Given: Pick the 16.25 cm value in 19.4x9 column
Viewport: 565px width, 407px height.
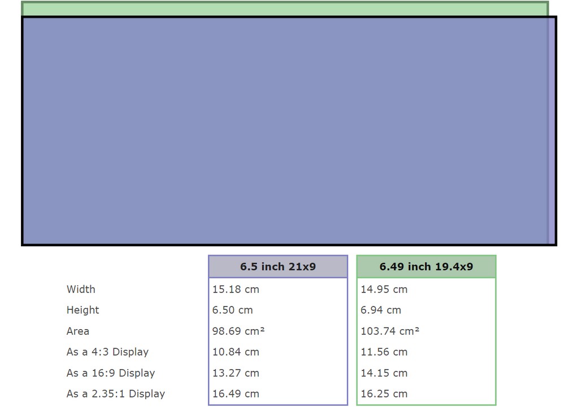Looking at the screenshot, I should pos(384,394).
